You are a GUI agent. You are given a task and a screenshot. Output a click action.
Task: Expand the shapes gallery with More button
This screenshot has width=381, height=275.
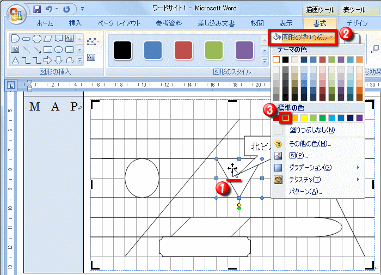79,60
